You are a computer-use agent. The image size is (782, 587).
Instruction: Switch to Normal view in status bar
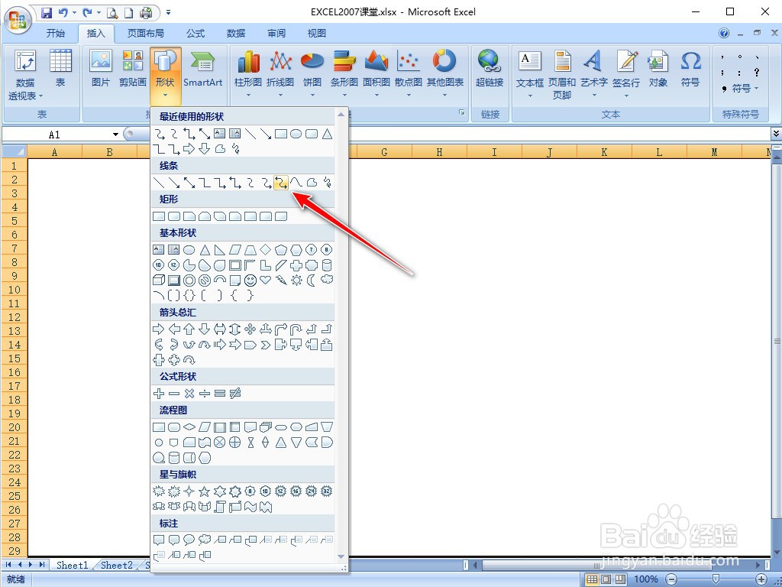pos(592,579)
